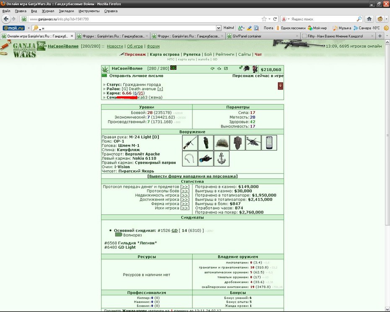Screen dimensions: 390x312
Task: Click the green Волнорез syndicate rank badge
Action: [119, 234]
